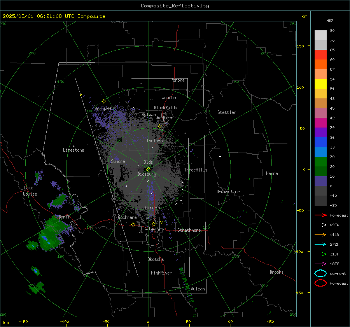Click the Strathmore city label
The height and width of the screenshot is (327, 350).
coord(189,230)
